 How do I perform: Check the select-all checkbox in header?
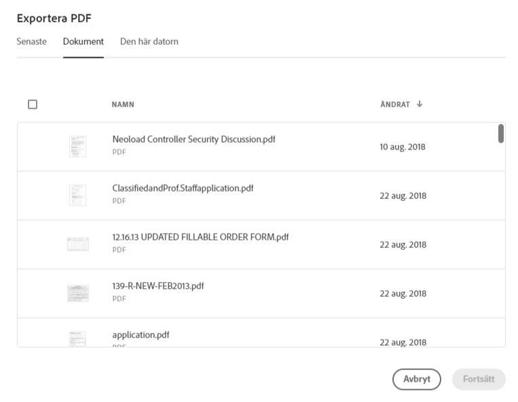coord(33,105)
